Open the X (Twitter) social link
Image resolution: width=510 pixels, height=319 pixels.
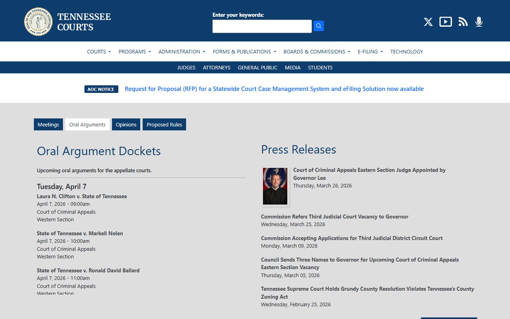(x=428, y=22)
